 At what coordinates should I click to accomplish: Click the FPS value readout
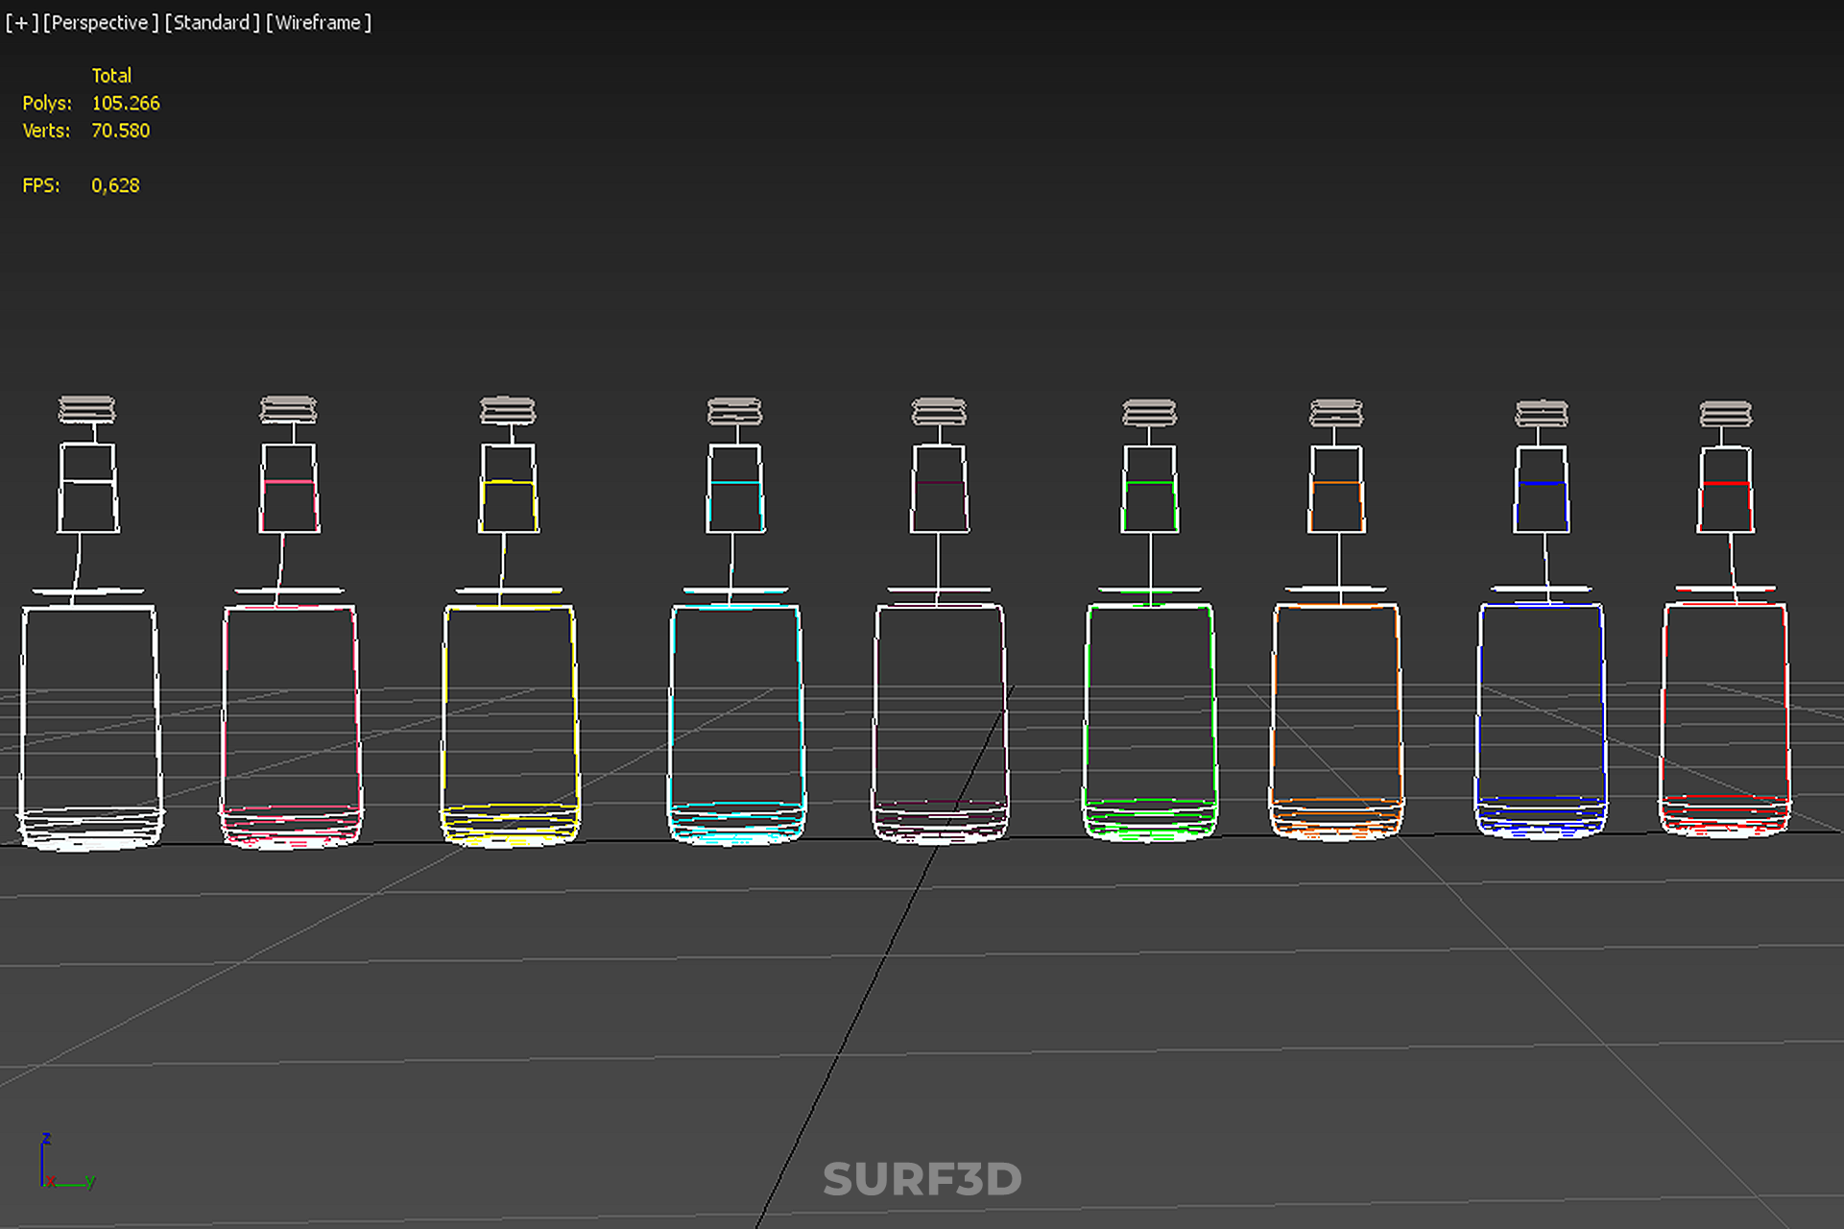point(115,185)
